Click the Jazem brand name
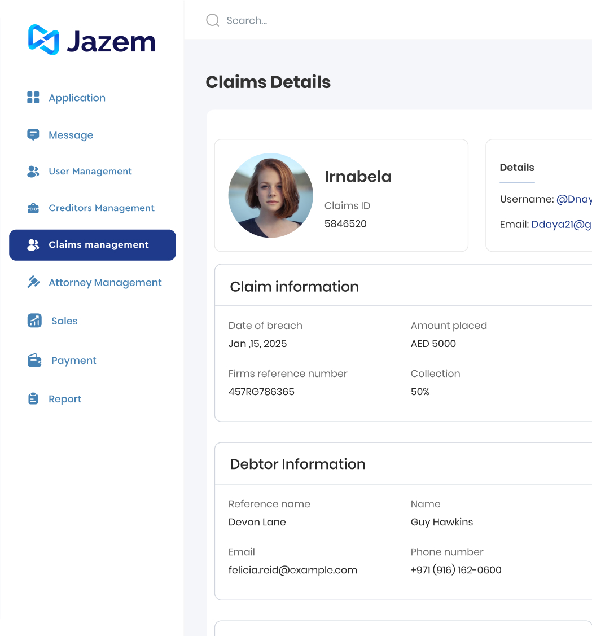This screenshot has width=592, height=636. pyautogui.click(x=111, y=41)
